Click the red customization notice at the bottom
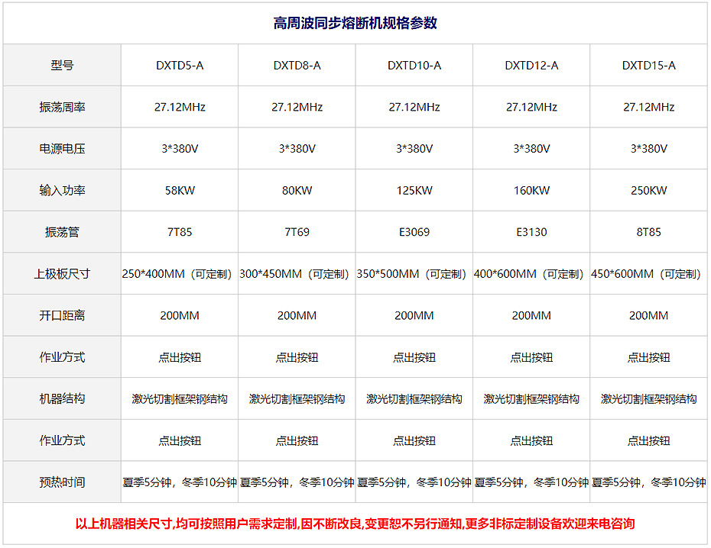 tap(355, 524)
